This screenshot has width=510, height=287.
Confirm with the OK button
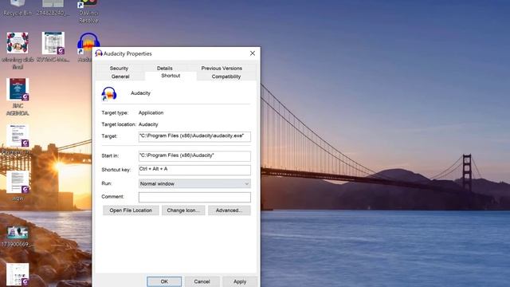(x=164, y=281)
